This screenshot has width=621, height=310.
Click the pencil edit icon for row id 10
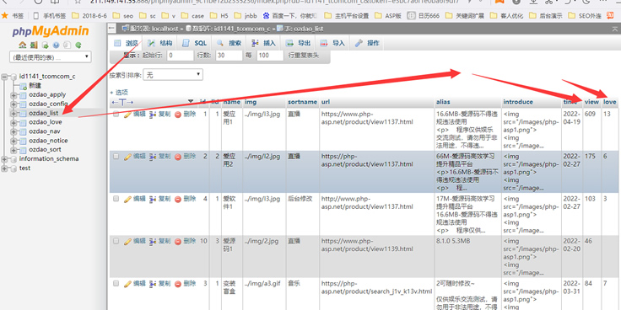tap(127, 241)
